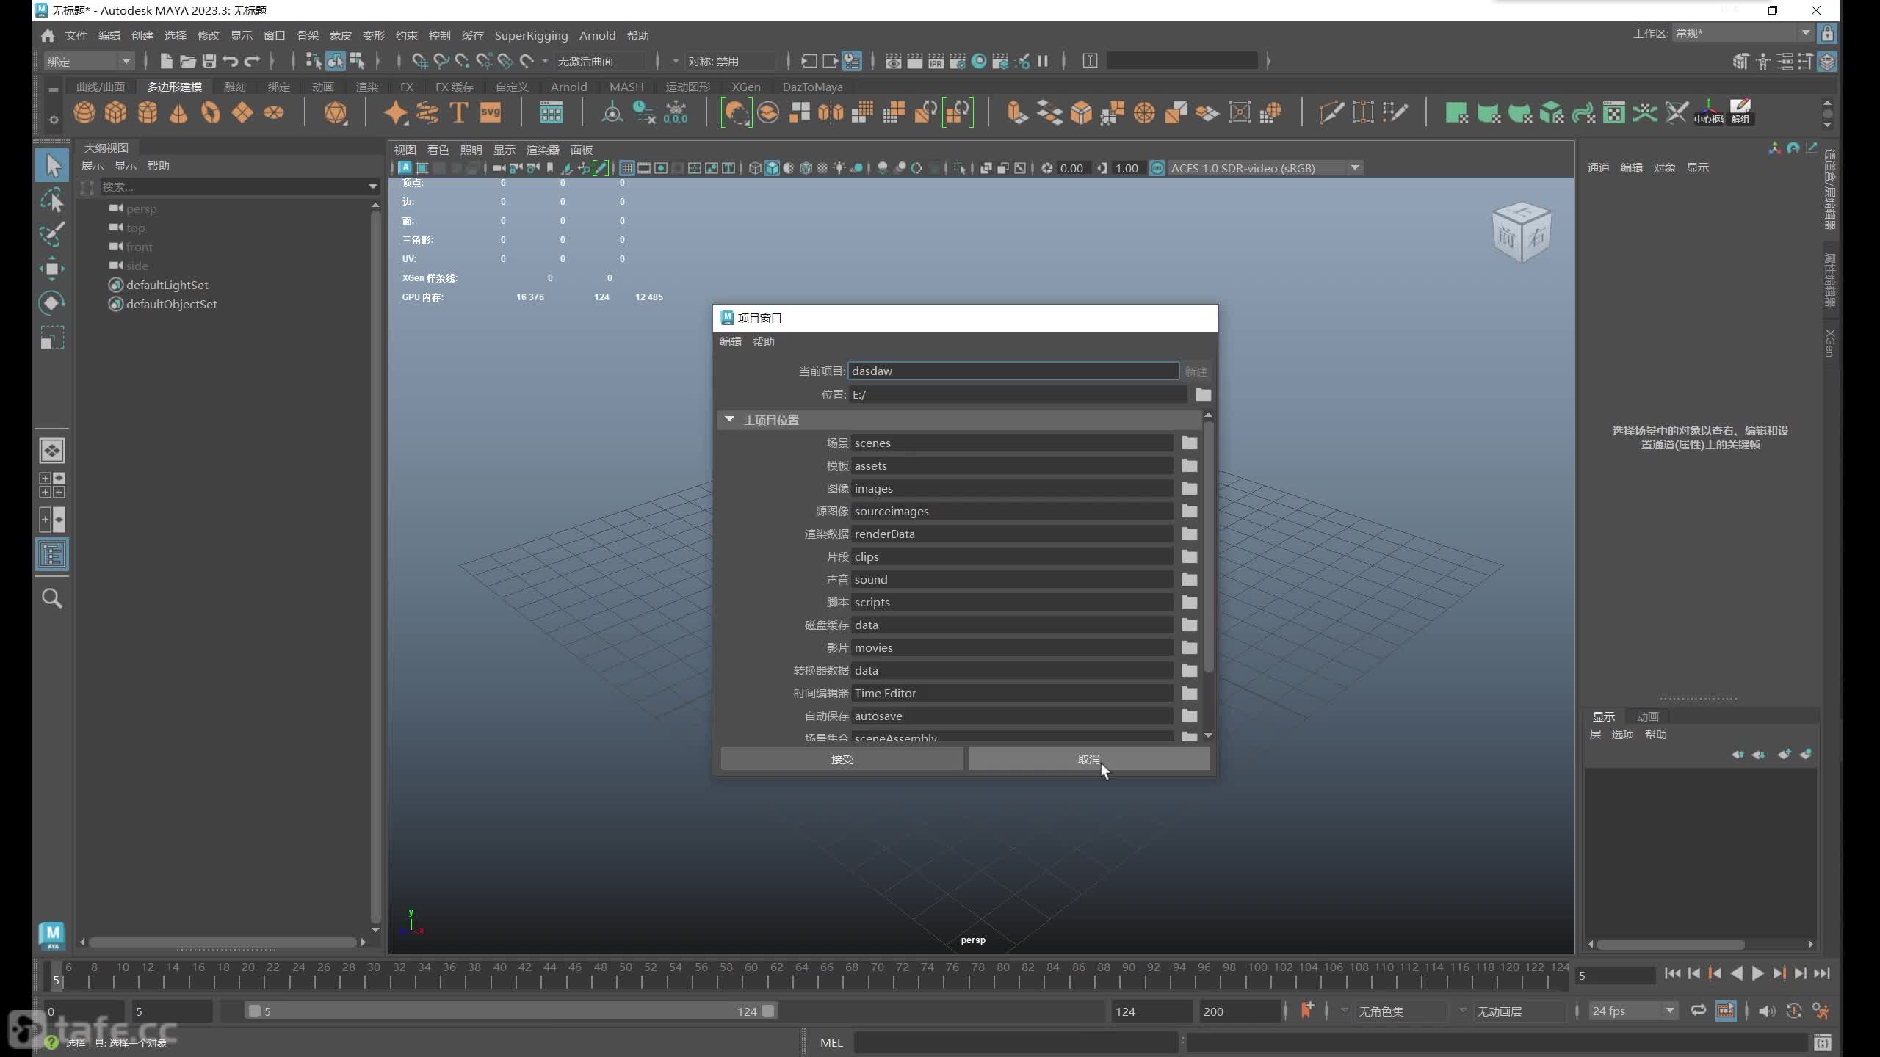Activate the Select tool arrow
1880x1057 pixels.
click(x=52, y=165)
